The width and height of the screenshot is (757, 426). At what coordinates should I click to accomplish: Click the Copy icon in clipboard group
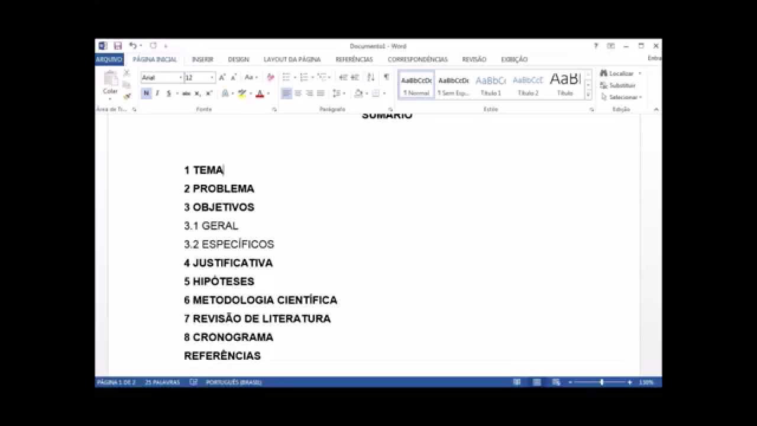tap(127, 85)
